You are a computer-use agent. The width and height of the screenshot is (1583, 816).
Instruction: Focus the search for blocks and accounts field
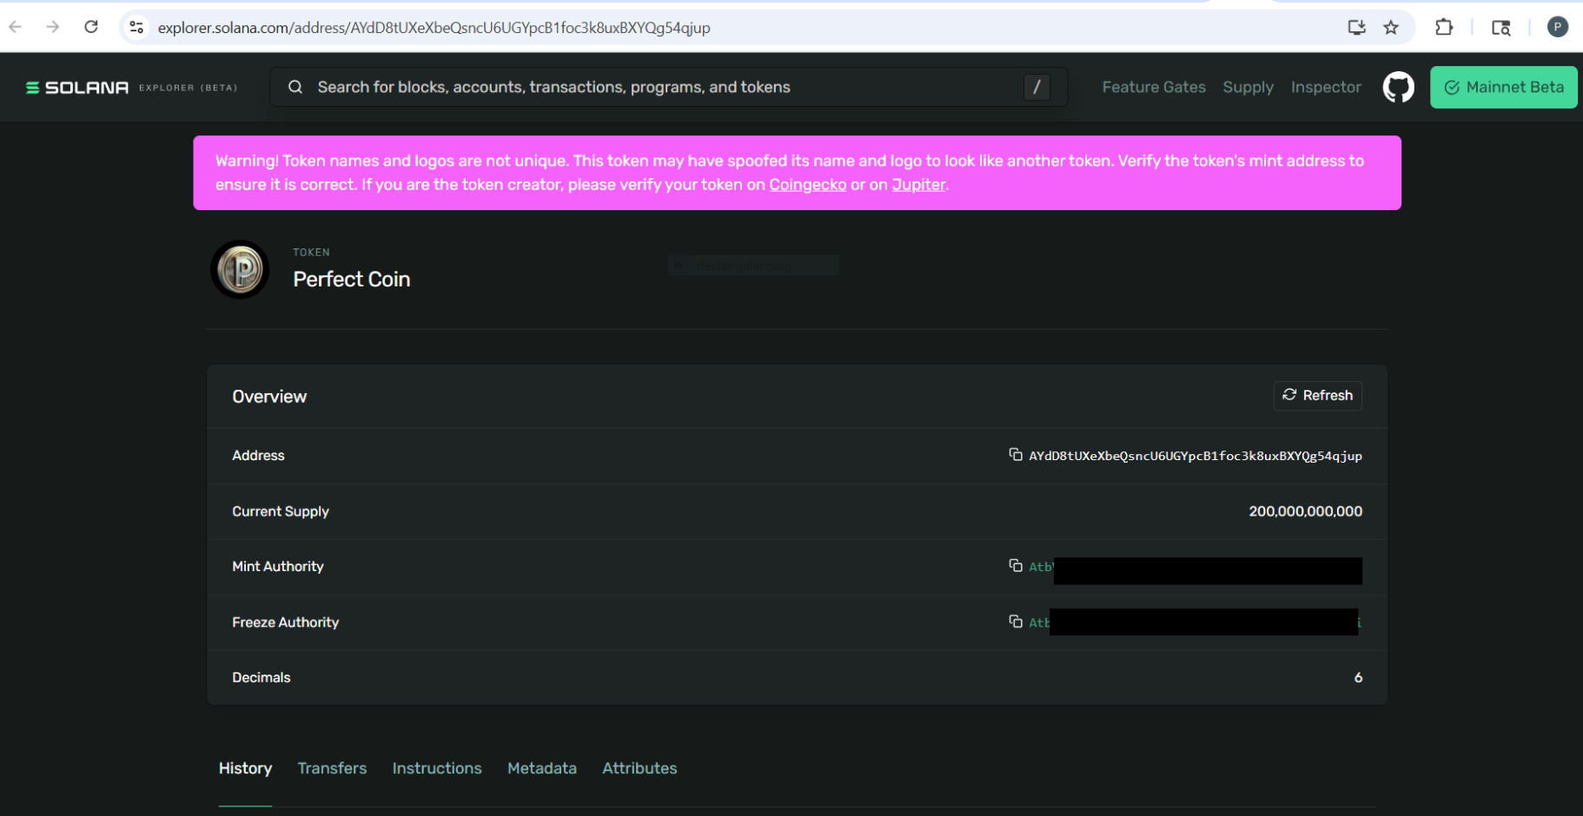pyautogui.click(x=660, y=88)
